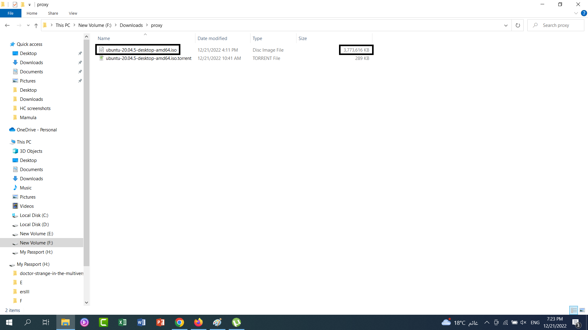Switch to the View ribbon tab
Image resolution: width=588 pixels, height=330 pixels.
73,13
